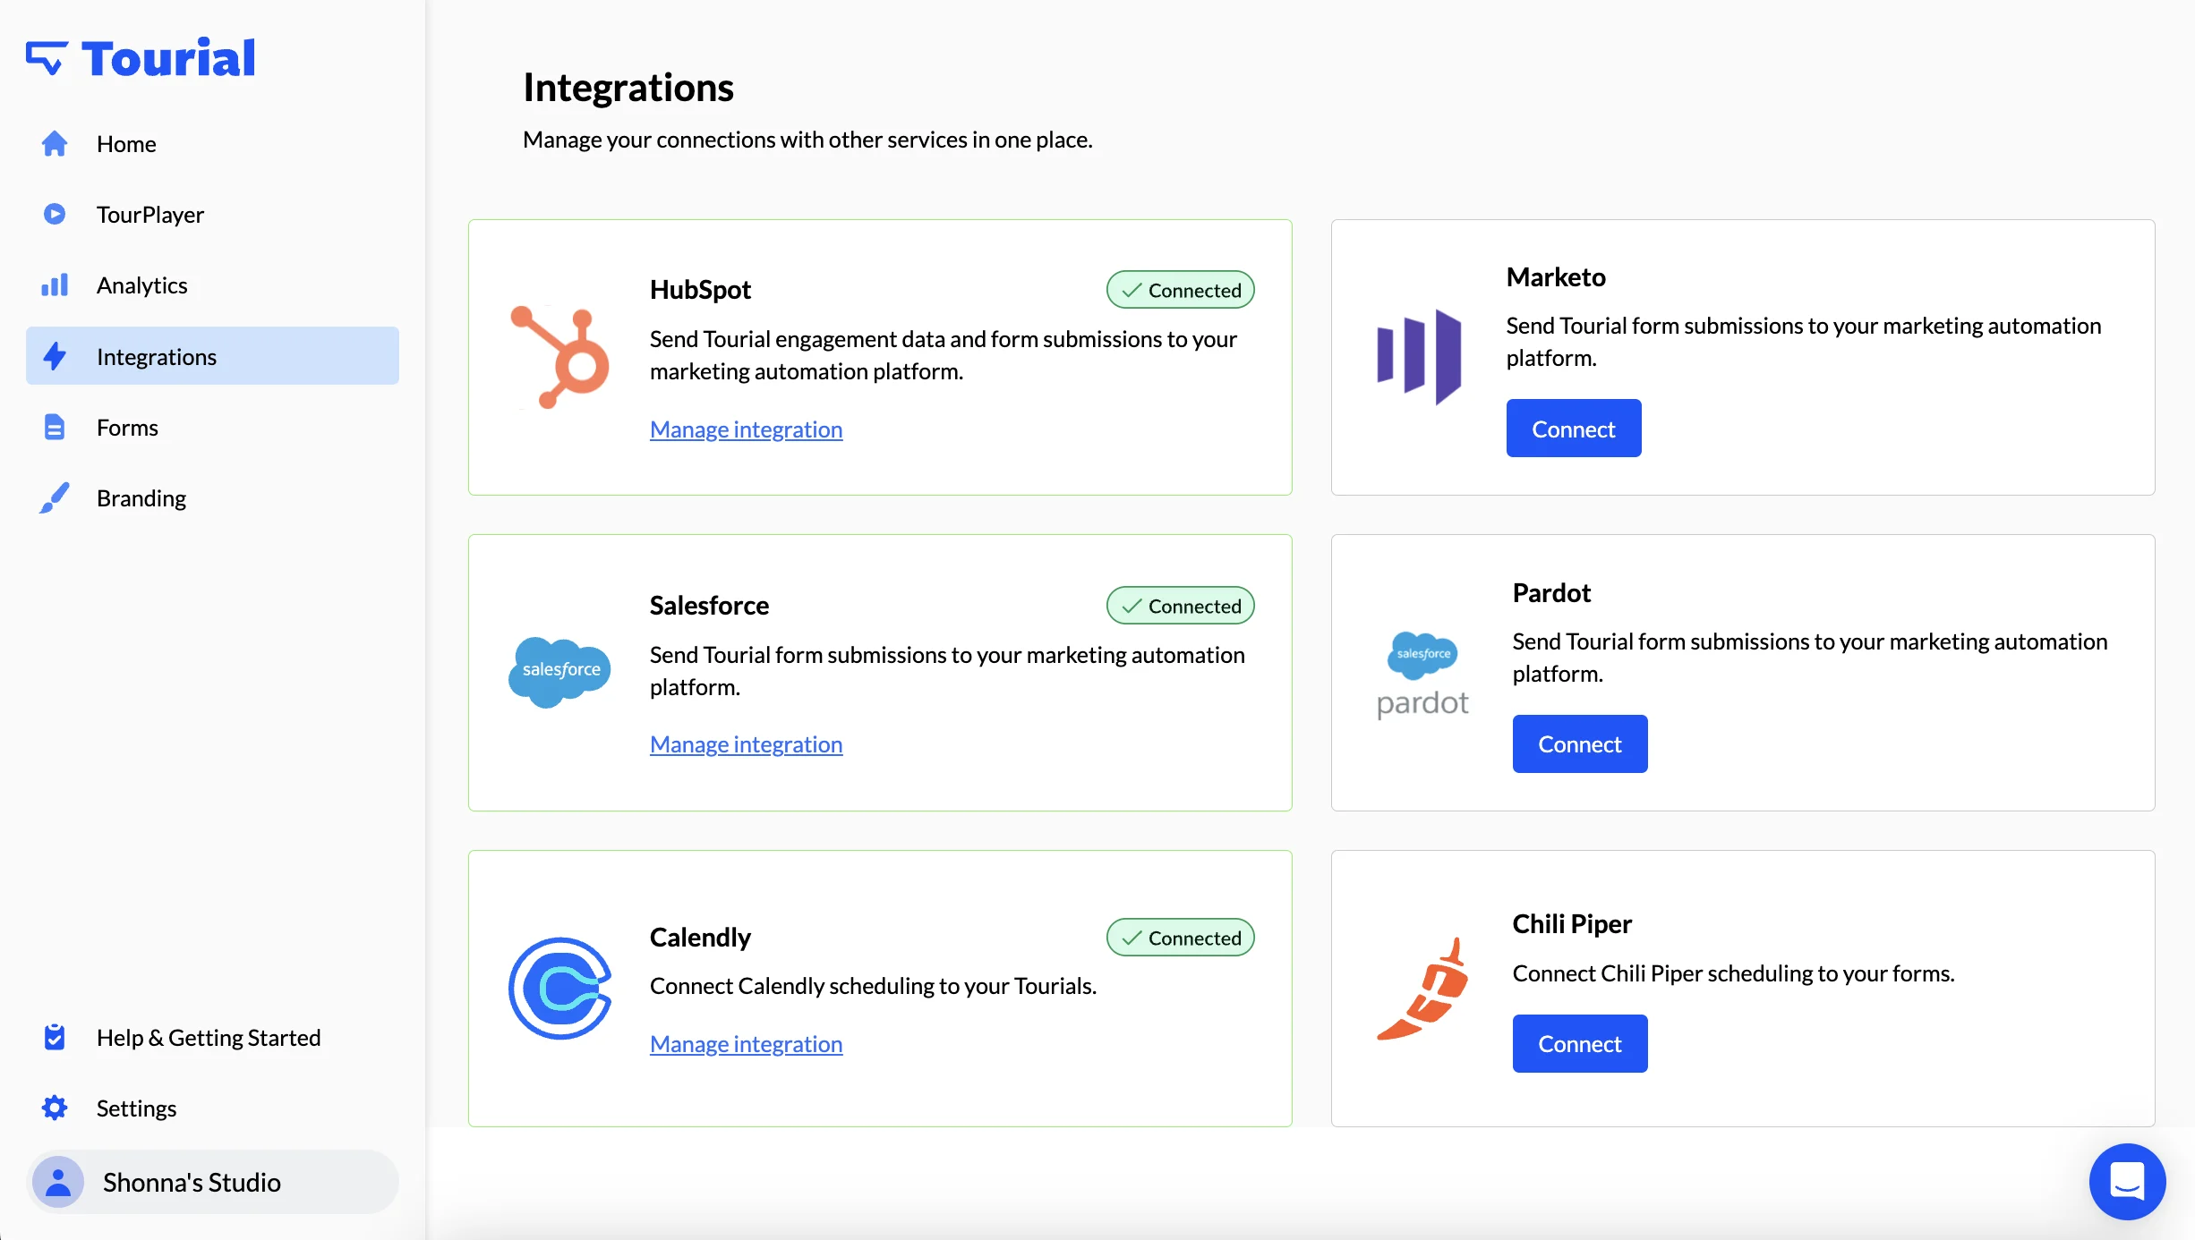Viewport: 2195px width, 1240px height.
Task: Click Calendly Connected status badge
Action: 1180,938
